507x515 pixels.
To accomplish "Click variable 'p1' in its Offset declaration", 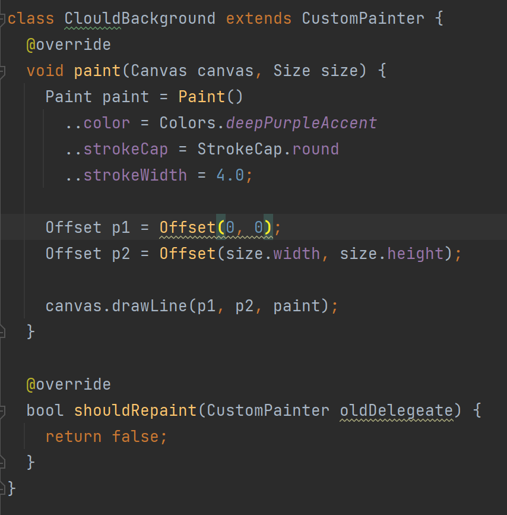I will pyautogui.click(x=121, y=228).
